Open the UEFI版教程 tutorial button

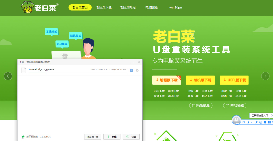pos(235,105)
